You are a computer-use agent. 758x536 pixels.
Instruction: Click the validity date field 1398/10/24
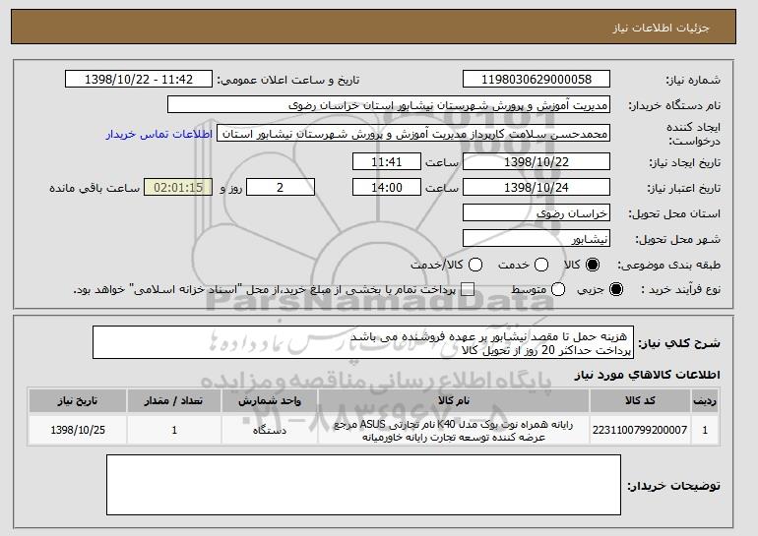[x=537, y=188]
